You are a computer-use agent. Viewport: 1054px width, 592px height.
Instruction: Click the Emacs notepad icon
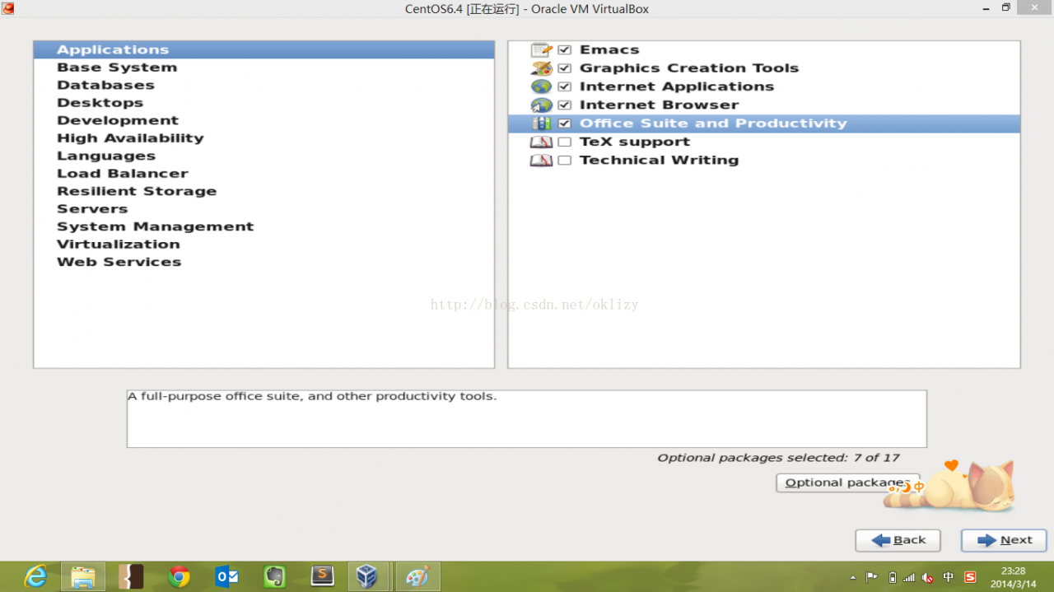pyautogui.click(x=541, y=50)
